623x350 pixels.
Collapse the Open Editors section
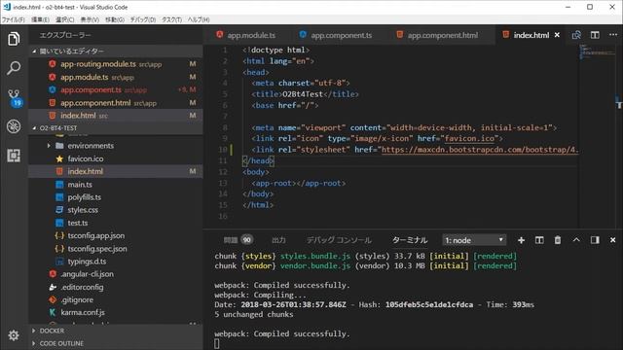(115, 52)
